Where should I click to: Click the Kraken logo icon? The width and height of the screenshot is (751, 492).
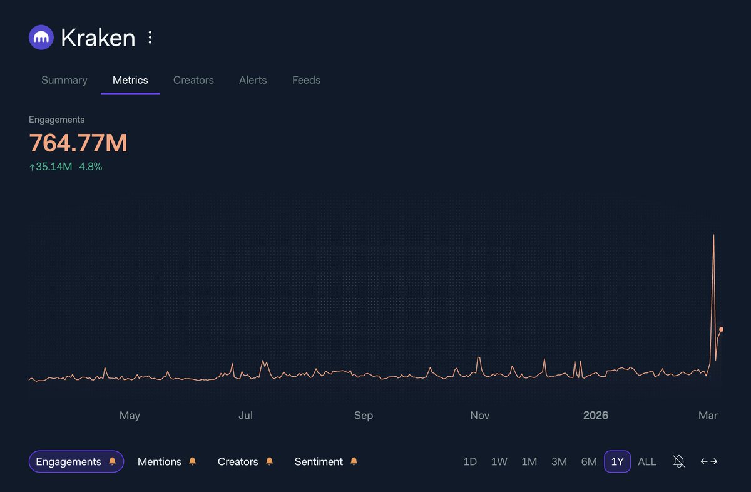pyautogui.click(x=41, y=37)
